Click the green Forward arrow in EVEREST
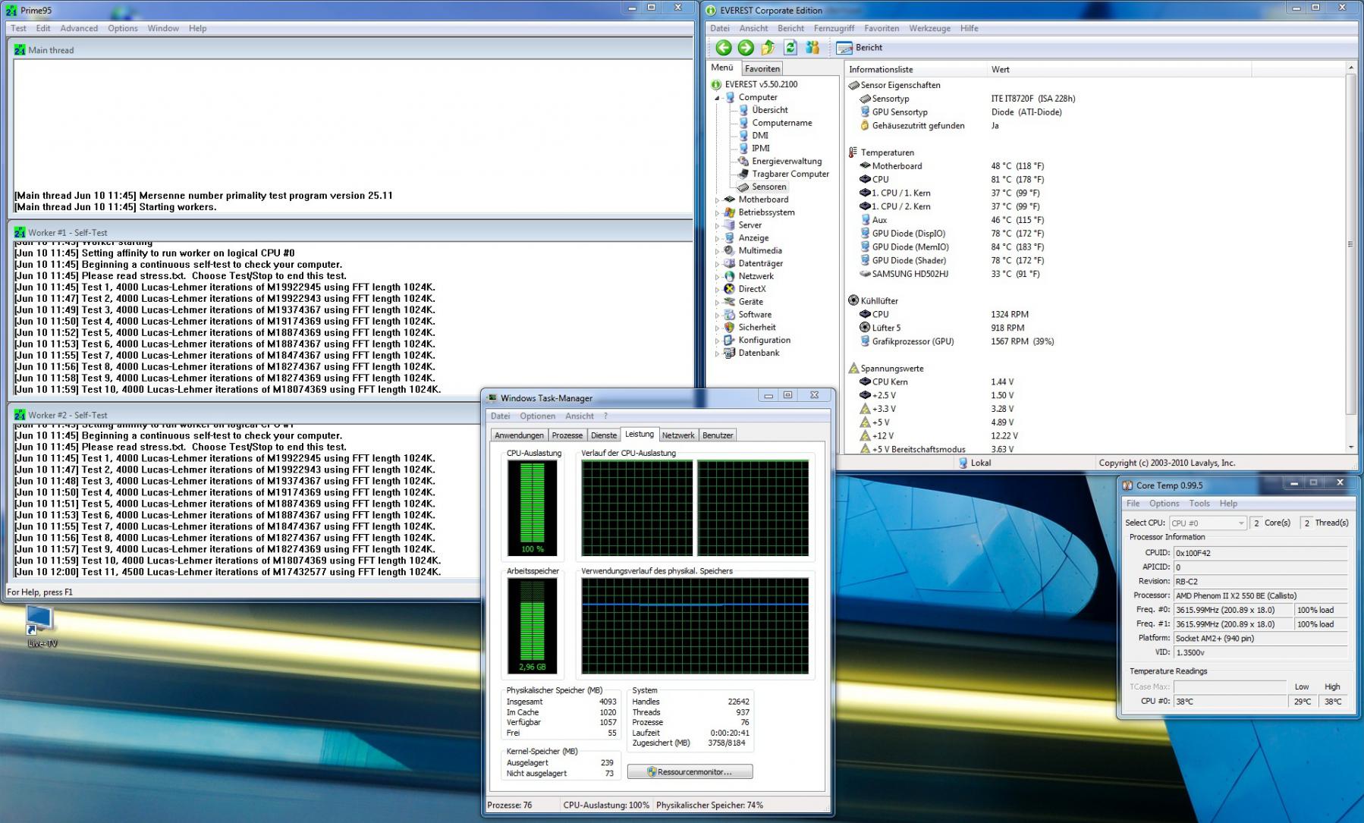The image size is (1364, 823). click(746, 48)
